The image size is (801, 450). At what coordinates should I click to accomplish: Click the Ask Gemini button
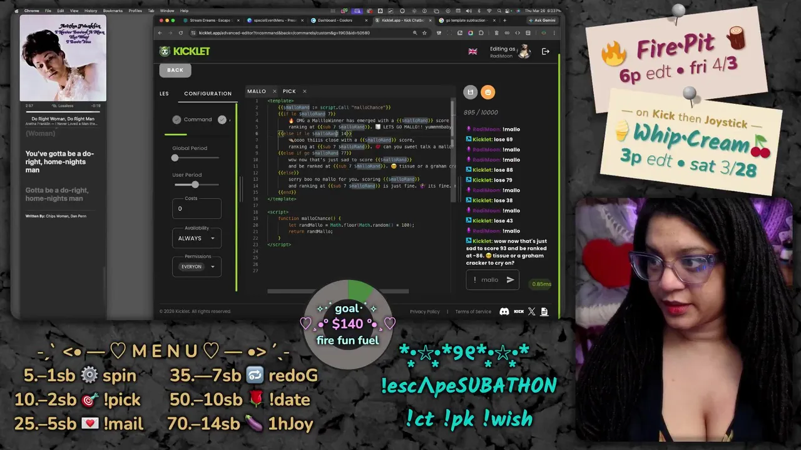tap(541, 20)
